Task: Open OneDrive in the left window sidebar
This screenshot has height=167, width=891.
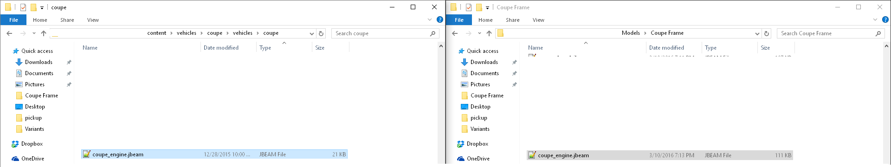Action: tap(32, 159)
